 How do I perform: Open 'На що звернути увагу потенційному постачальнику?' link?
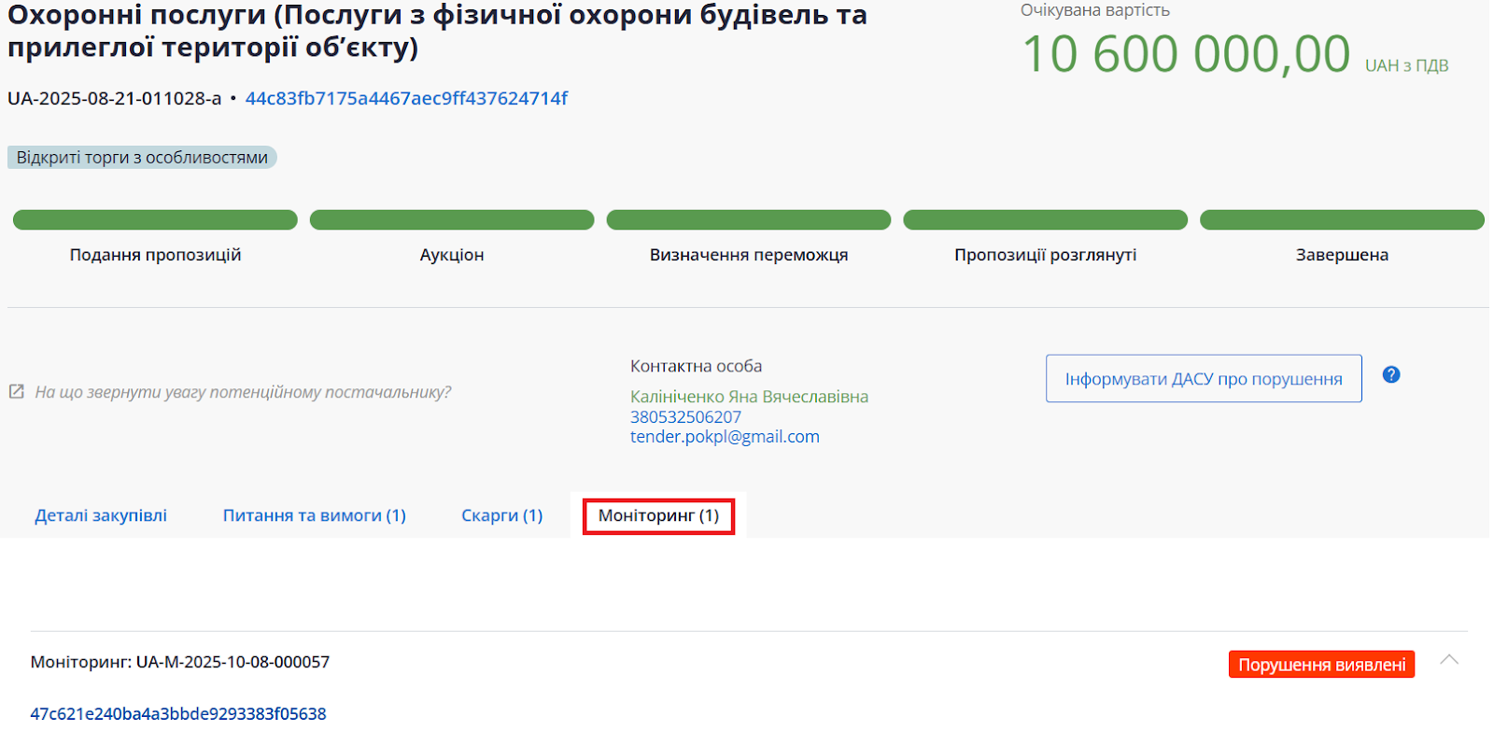click(243, 392)
